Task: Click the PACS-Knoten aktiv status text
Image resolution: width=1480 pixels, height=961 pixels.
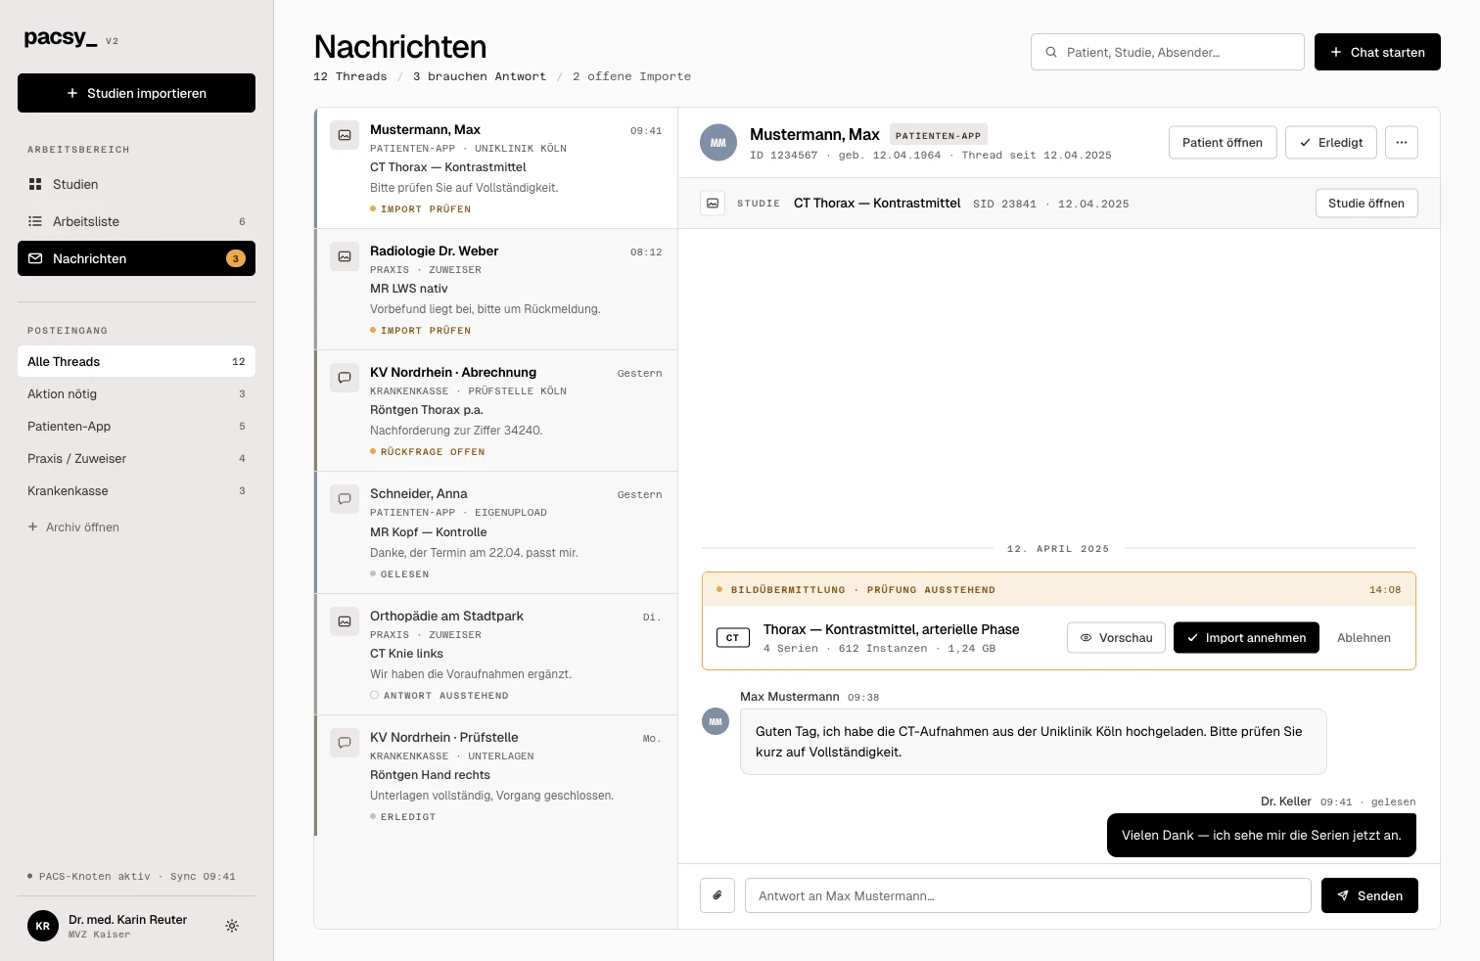Action: point(95,877)
